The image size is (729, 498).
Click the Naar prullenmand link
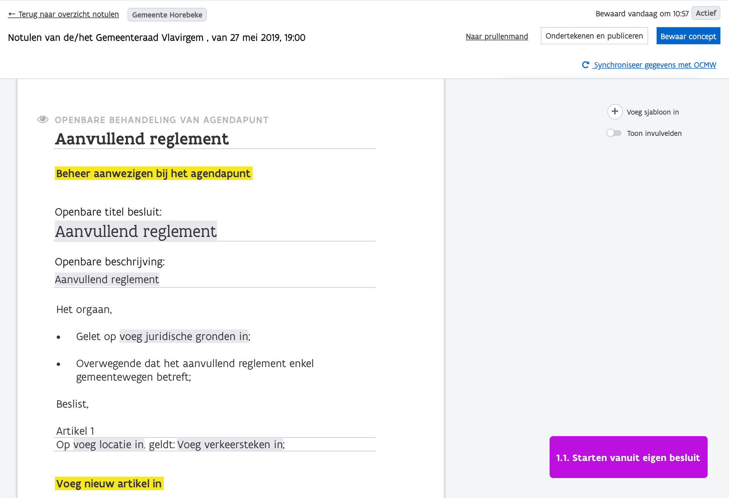(x=497, y=36)
